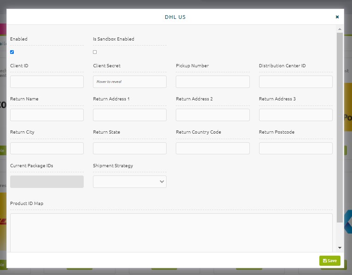The height and width of the screenshot is (275, 352).
Task: Click the Product ID Map label
Action: 27,203
